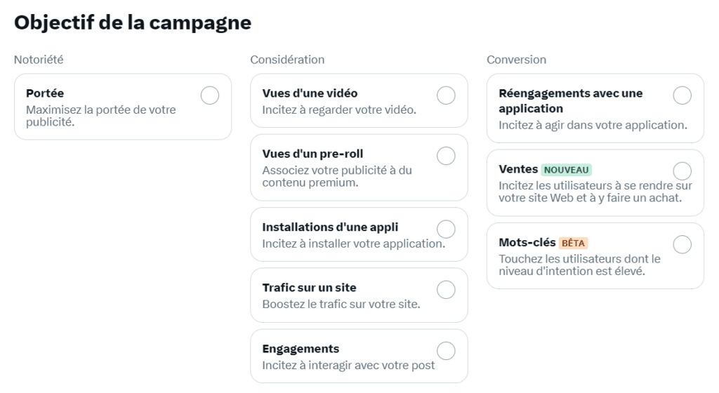Choose Réengagements avec une application radio button
The height and width of the screenshot is (393, 719).
point(682,95)
